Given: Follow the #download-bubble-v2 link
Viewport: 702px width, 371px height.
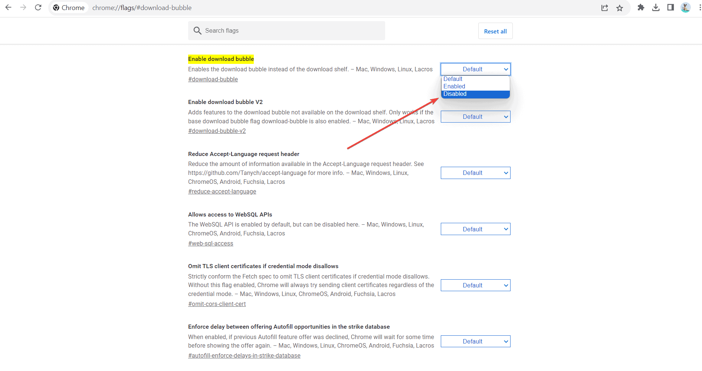Looking at the screenshot, I should pos(217,131).
